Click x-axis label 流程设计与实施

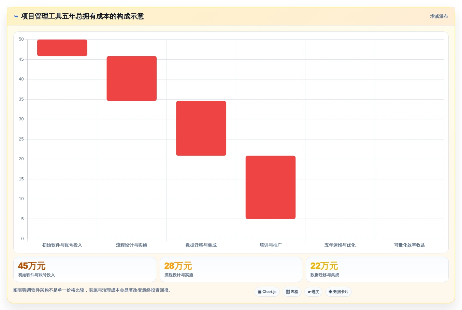coord(132,245)
